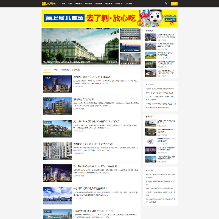Click the headline beside the white apartment facade thumbnail
Screen dimensions: 219x219
coord(93,144)
